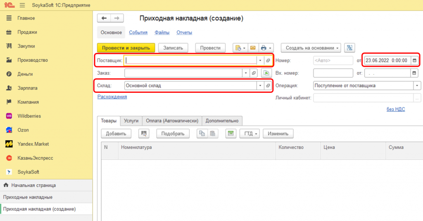Open the hamburger main menu icon
This screenshot has height=221, width=423.
tap(22, 5)
